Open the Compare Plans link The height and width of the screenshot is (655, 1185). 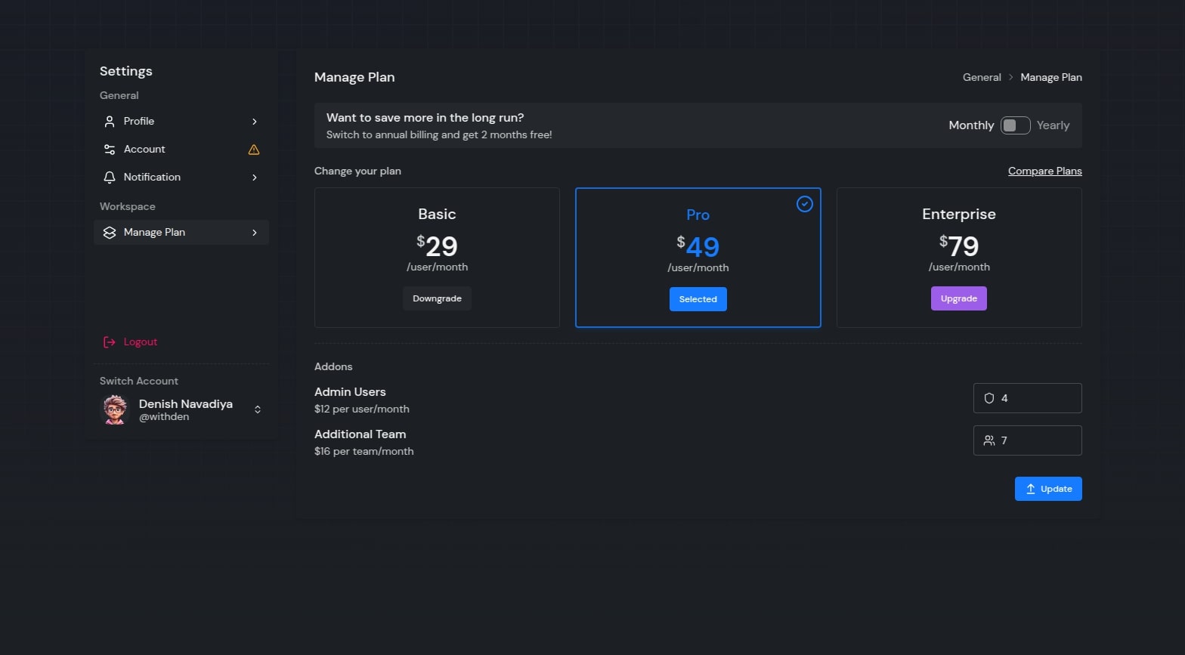tap(1044, 171)
